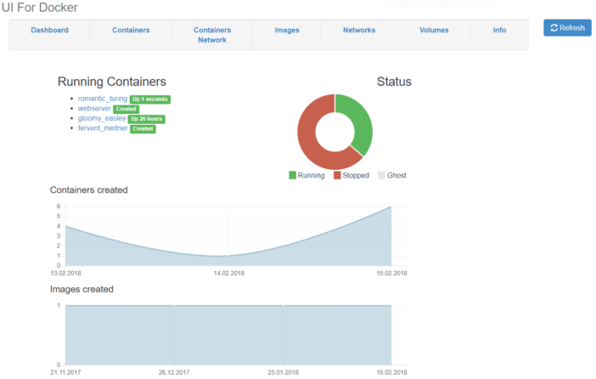Open the Dashboard tab

coord(50,30)
